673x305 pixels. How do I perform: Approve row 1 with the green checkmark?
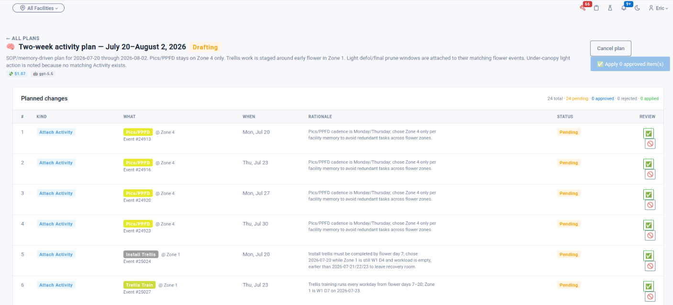click(x=649, y=133)
